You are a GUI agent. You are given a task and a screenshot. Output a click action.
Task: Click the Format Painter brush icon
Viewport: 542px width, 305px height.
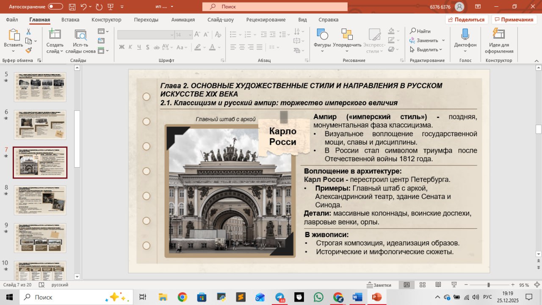[x=29, y=50]
